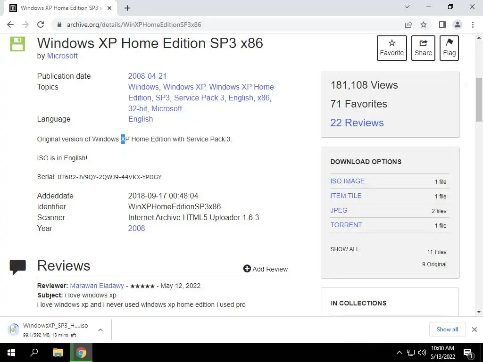Open the English language link
Viewport: 483px width, 362px height.
[x=141, y=119]
